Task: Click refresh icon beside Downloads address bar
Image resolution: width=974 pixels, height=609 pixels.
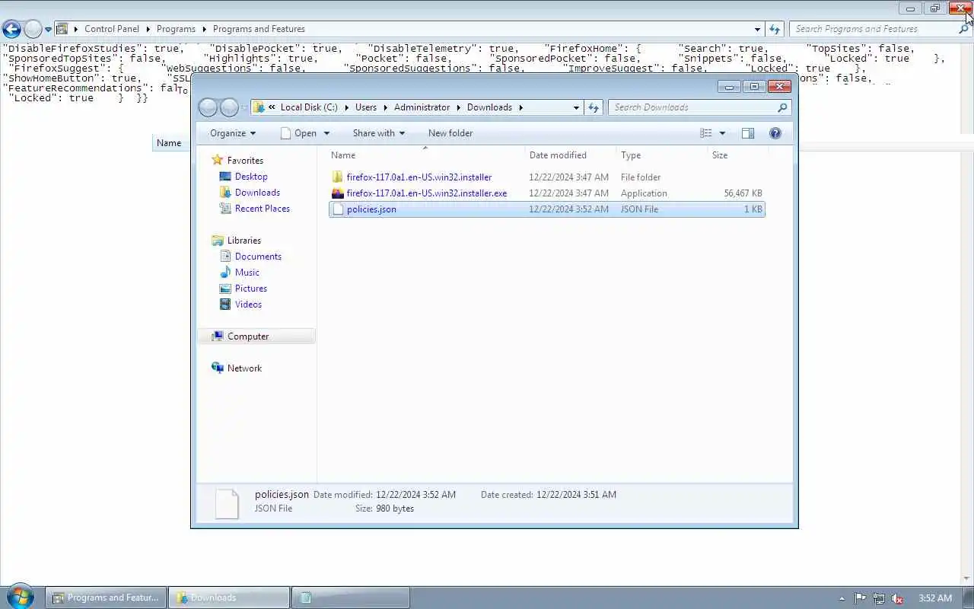Action: (594, 107)
